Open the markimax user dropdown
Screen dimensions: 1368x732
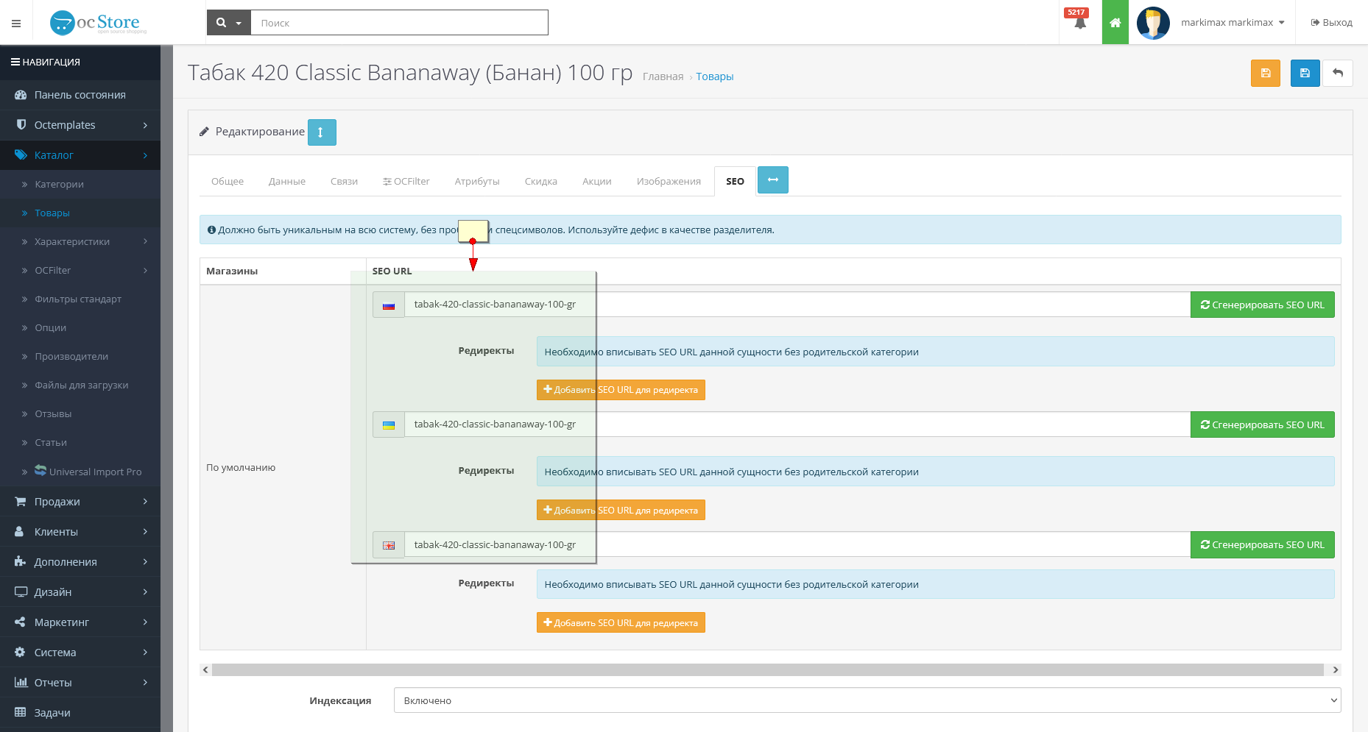coord(1233,23)
